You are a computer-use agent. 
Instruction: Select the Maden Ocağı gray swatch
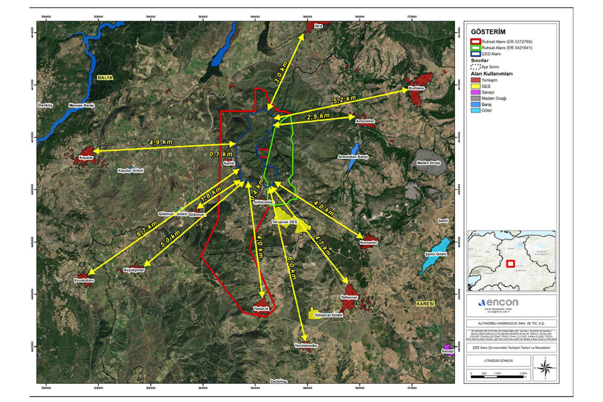[476, 98]
